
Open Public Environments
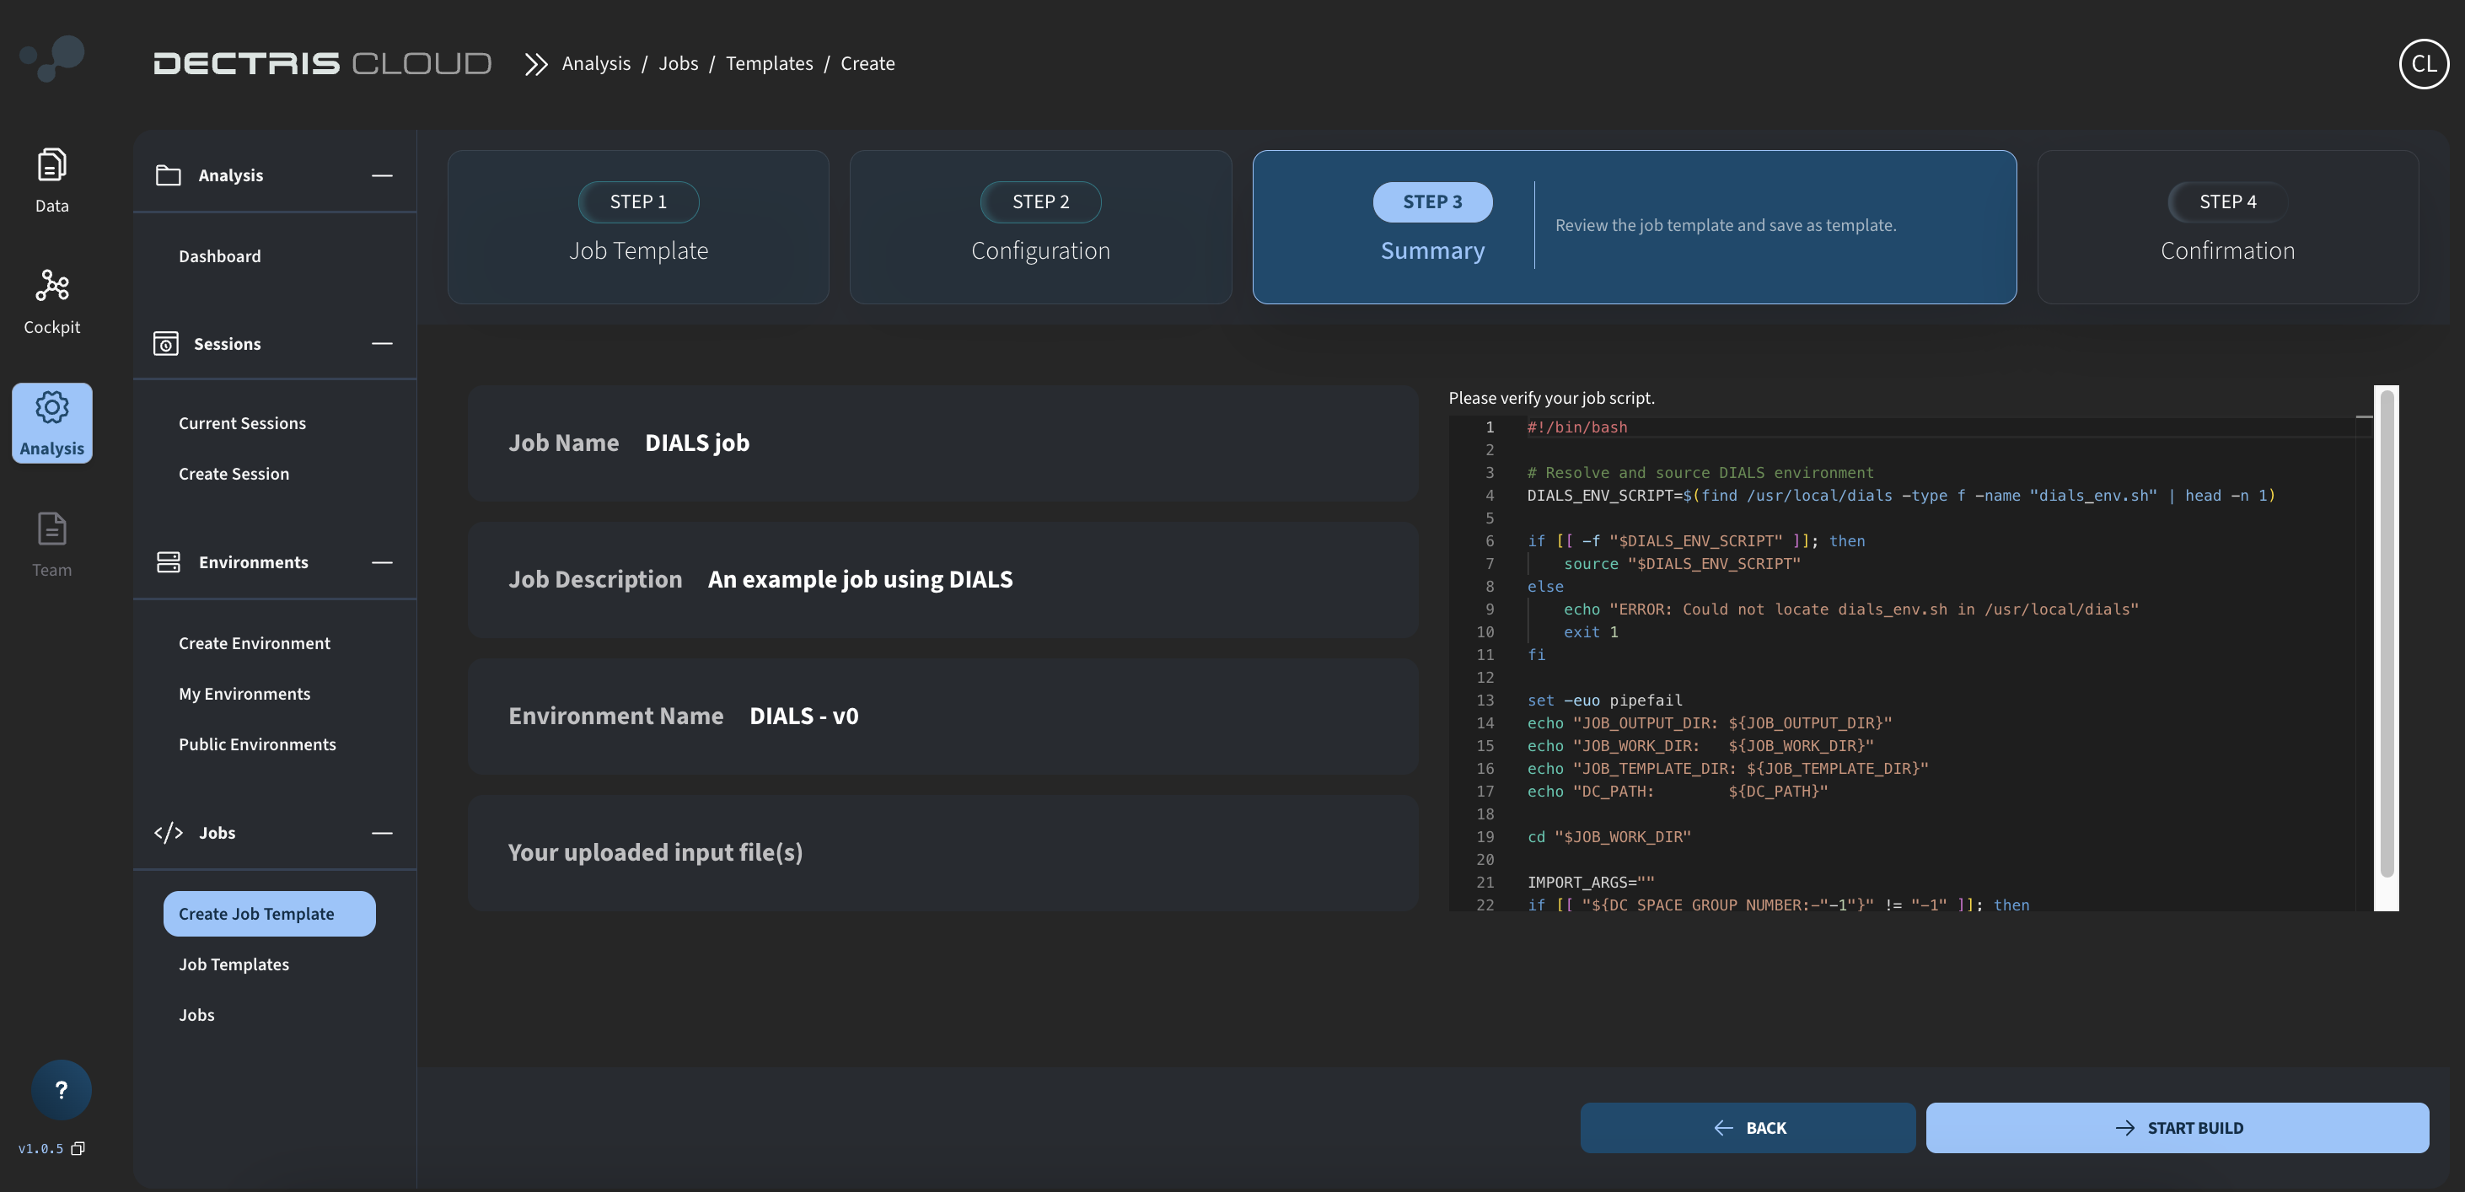(x=257, y=744)
